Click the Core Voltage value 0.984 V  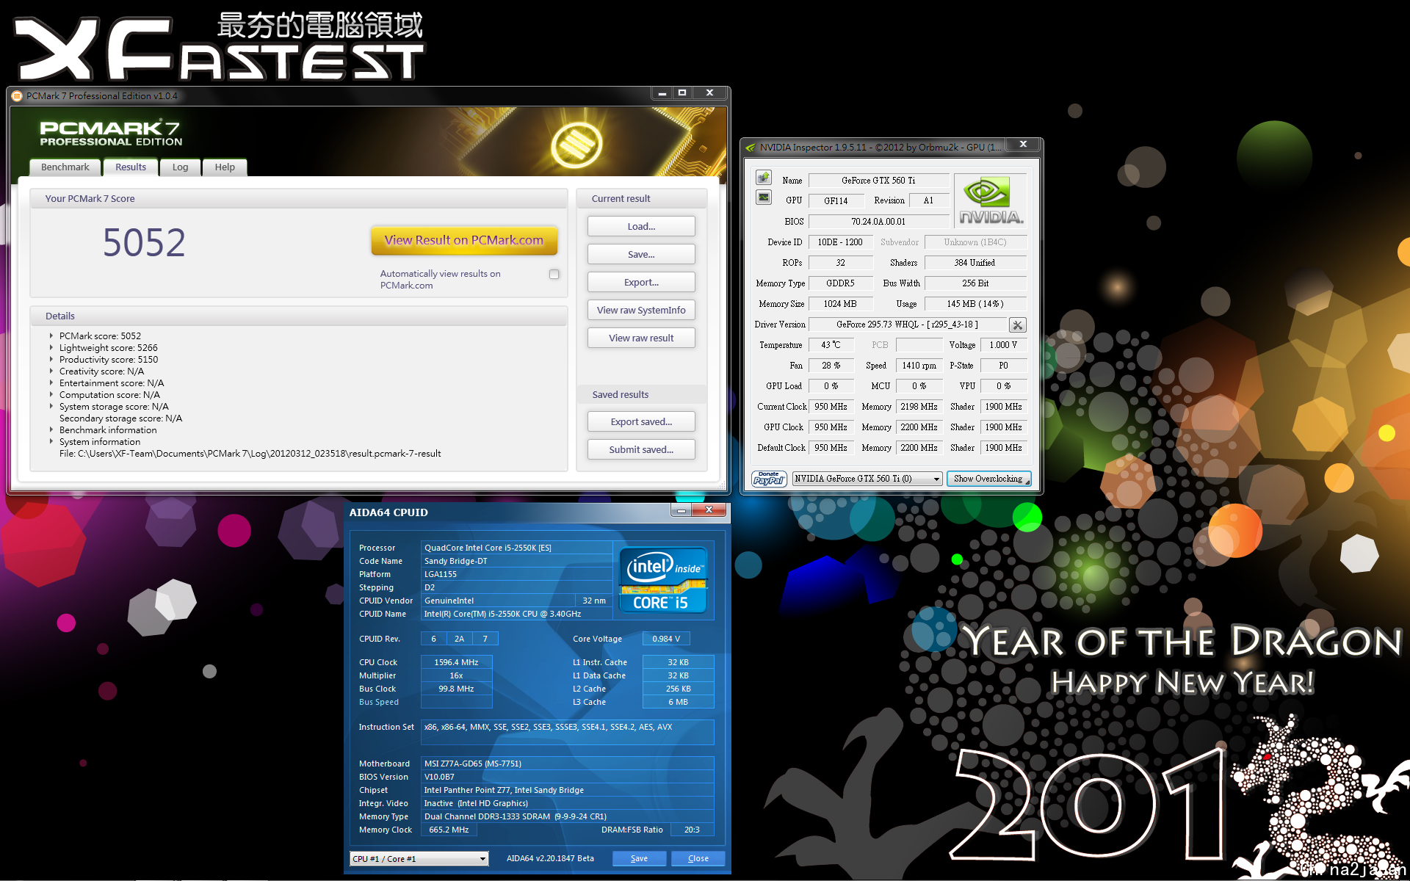[x=666, y=639]
